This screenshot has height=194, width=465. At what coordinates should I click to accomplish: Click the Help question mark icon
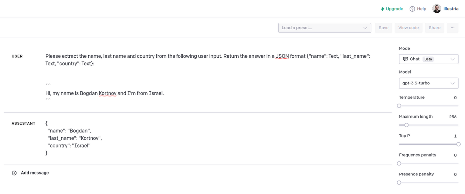[412, 9]
